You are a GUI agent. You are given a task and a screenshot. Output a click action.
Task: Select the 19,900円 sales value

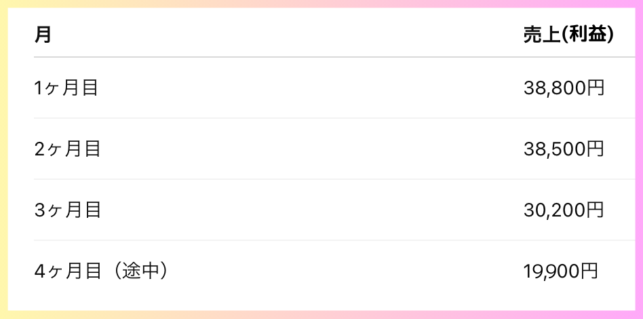[x=560, y=271]
